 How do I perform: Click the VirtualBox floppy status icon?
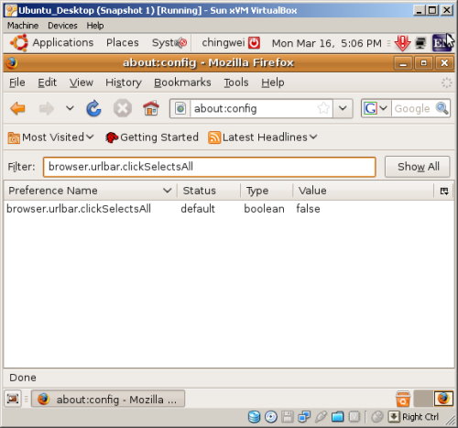288,417
